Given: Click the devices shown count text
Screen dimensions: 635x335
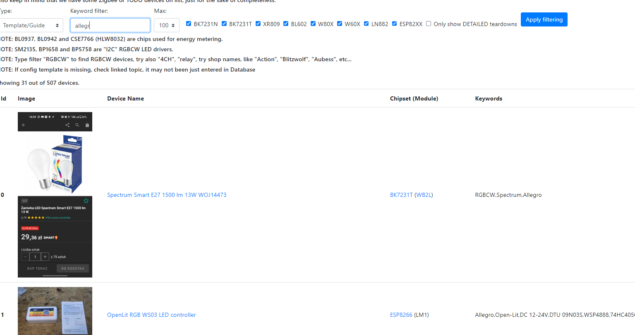Looking at the screenshot, I should pyautogui.click(x=40, y=83).
